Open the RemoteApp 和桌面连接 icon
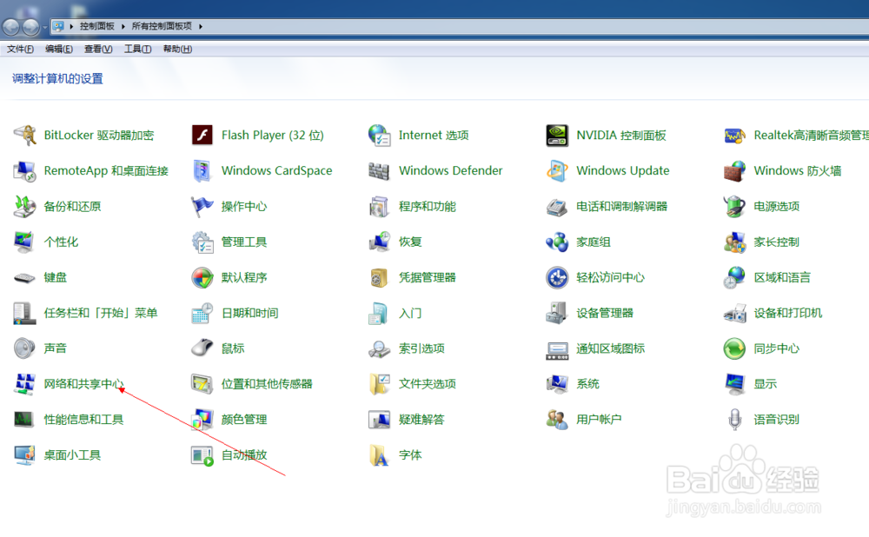 [24, 170]
